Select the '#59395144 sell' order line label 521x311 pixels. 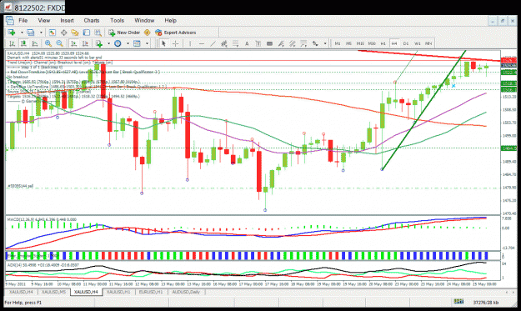coord(20,186)
